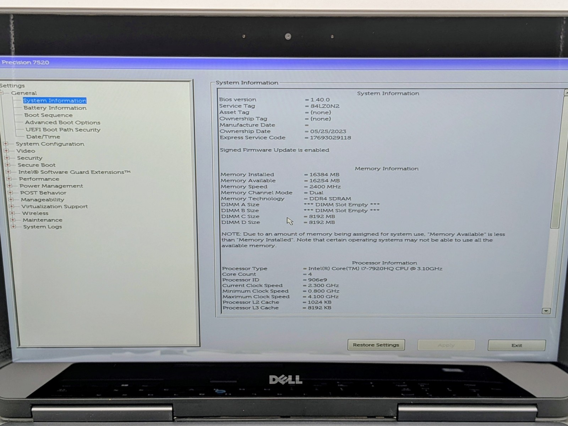Select the Performance label
This screenshot has height=426, width=568.
tap(39, 179)
